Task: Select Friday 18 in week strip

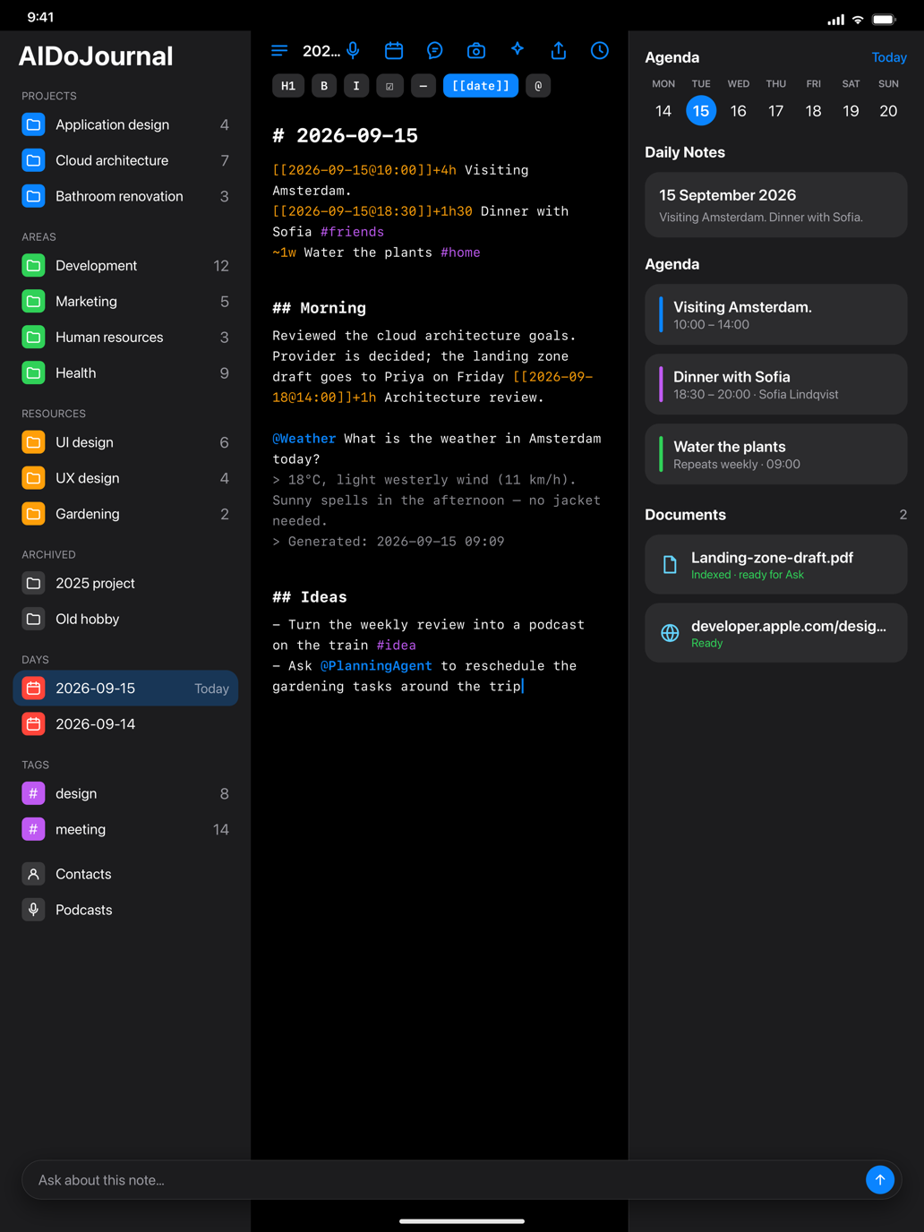Action: point(813,111)
